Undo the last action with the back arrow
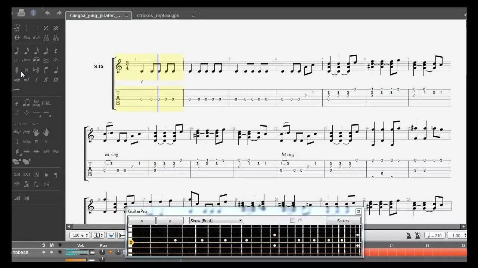478x268 pixels. pyautogui.click(x=47, y=13)
